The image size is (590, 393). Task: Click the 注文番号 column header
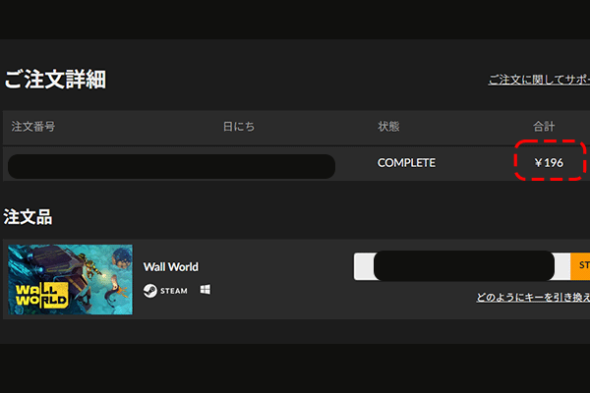tap(33, 127)
